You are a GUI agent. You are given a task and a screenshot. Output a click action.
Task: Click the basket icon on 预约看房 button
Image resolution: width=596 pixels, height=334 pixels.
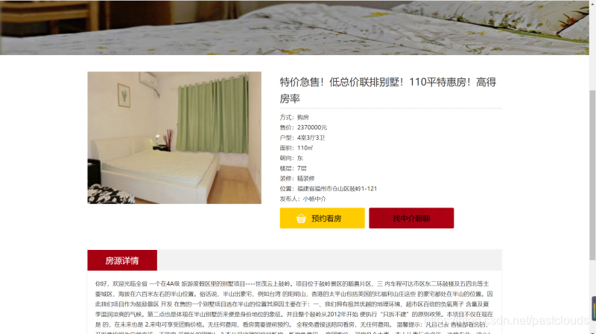[x=301, y=219]
